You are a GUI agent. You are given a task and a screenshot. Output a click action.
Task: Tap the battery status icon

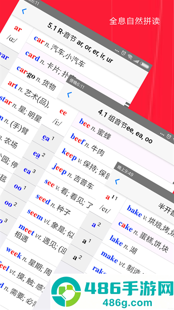[x=145, y=65]
